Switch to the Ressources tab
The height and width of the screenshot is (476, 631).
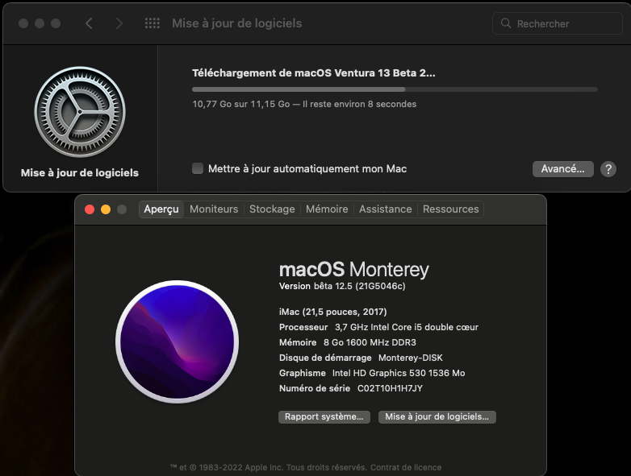tap(451, 209)
